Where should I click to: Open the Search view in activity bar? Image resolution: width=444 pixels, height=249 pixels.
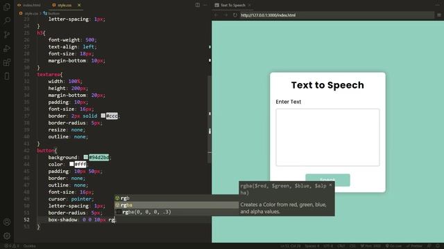7,20
